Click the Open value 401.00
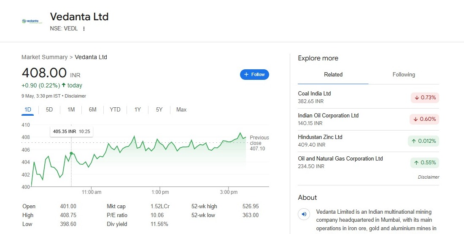The height and width of the screenshot is (234, 464). coord(68,207)
